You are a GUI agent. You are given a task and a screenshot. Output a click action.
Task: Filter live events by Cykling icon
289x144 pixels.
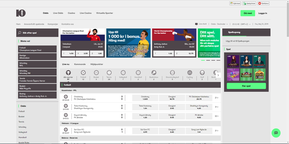(190, 73)
